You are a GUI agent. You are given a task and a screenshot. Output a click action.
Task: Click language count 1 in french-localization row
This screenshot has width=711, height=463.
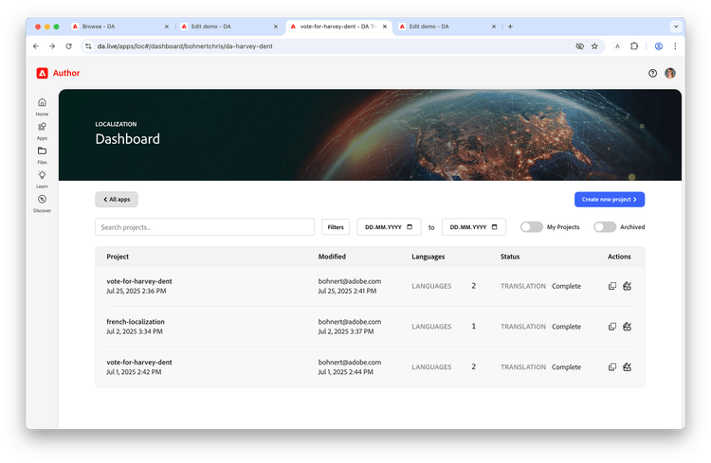[473, 327]
